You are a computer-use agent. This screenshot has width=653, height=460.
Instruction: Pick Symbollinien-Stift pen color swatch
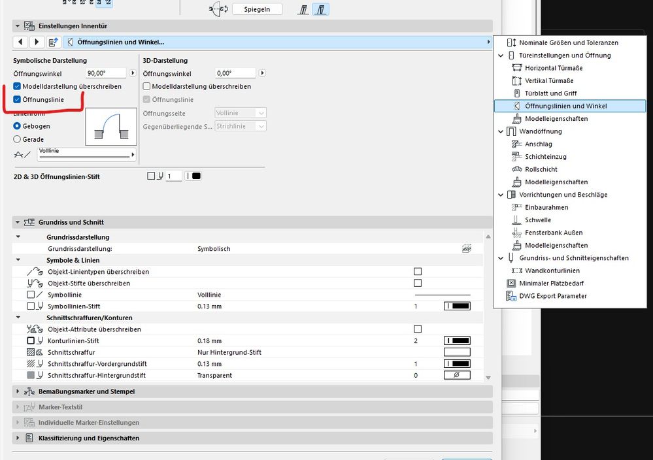coord(457,306)
